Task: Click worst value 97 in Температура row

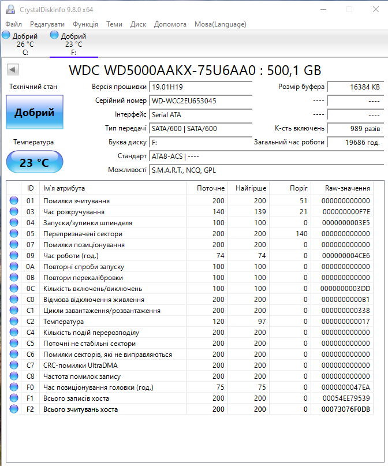Action: (x=262, y=321)
